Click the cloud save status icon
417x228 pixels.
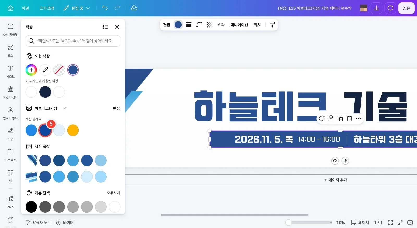134,8
